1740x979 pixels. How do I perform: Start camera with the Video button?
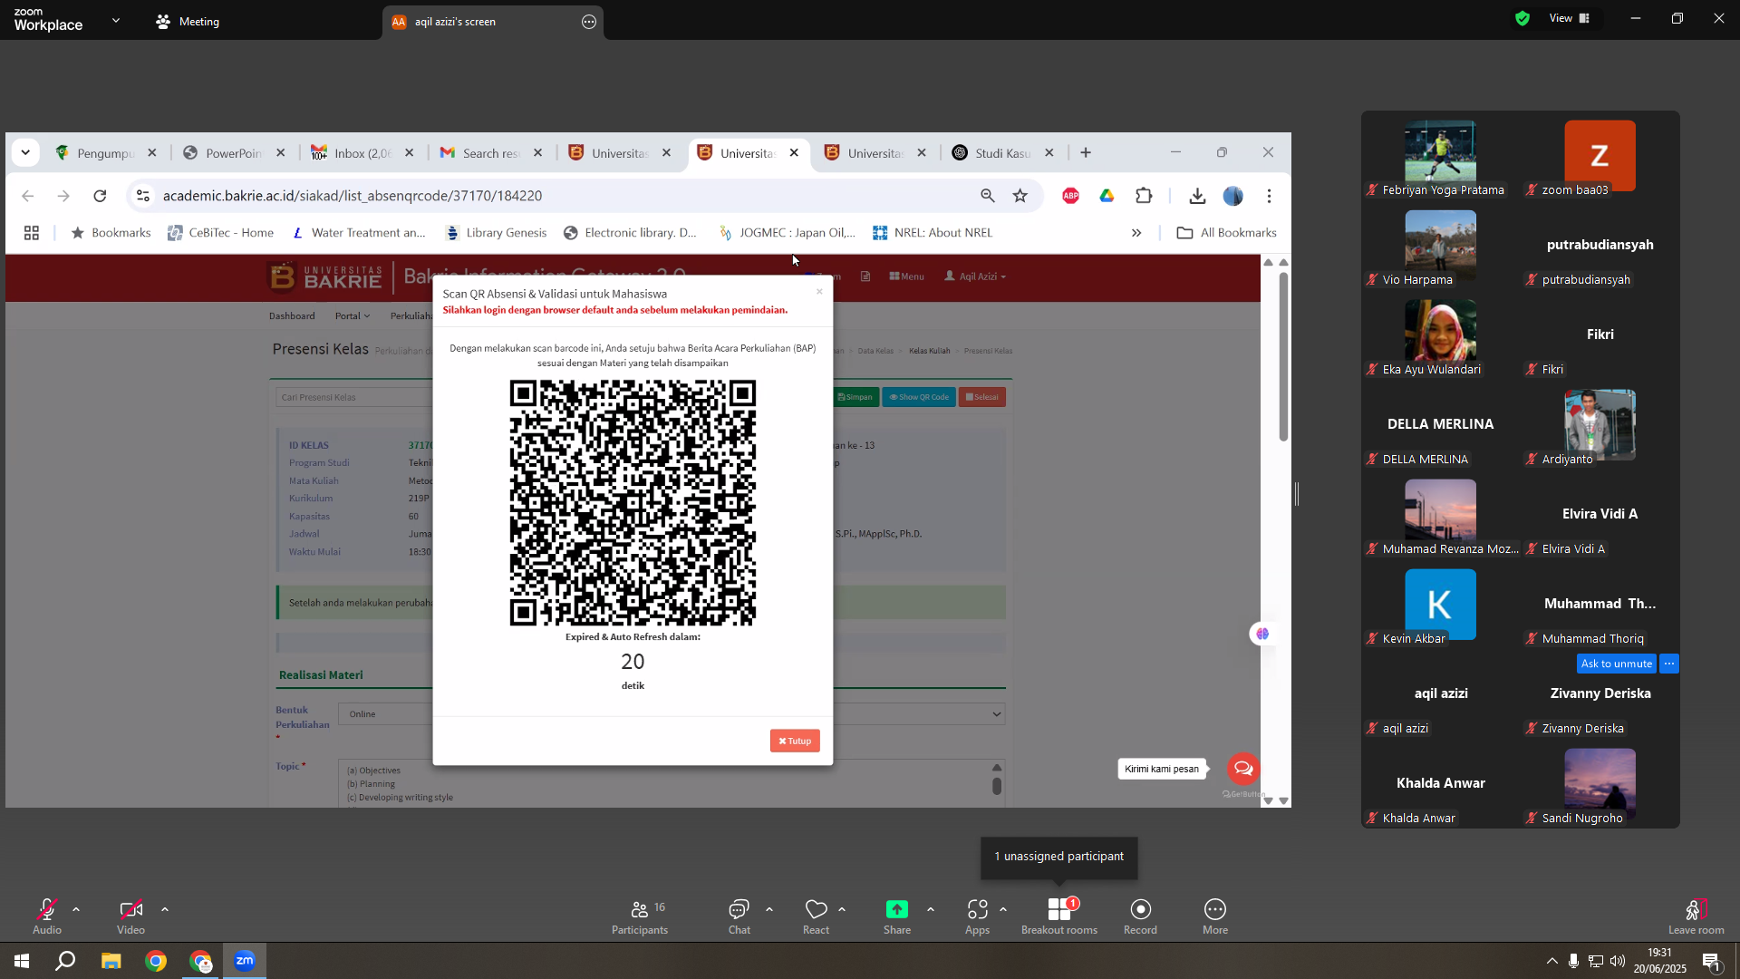[x=130, y=916]
